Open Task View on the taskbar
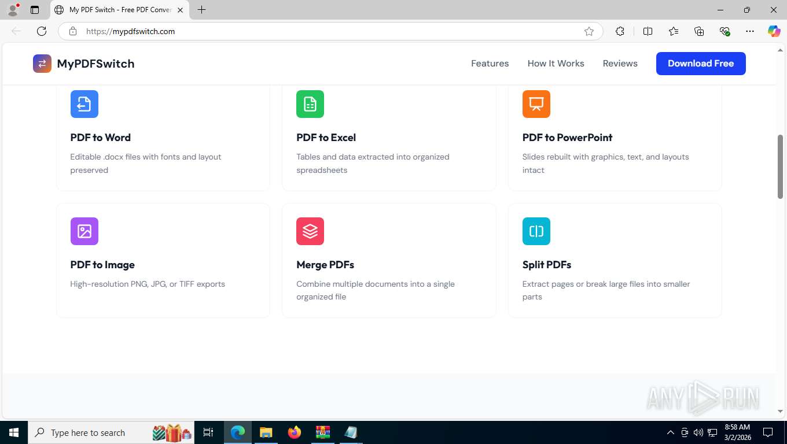The width and height of the screenshot is (787, 444). 208,432
